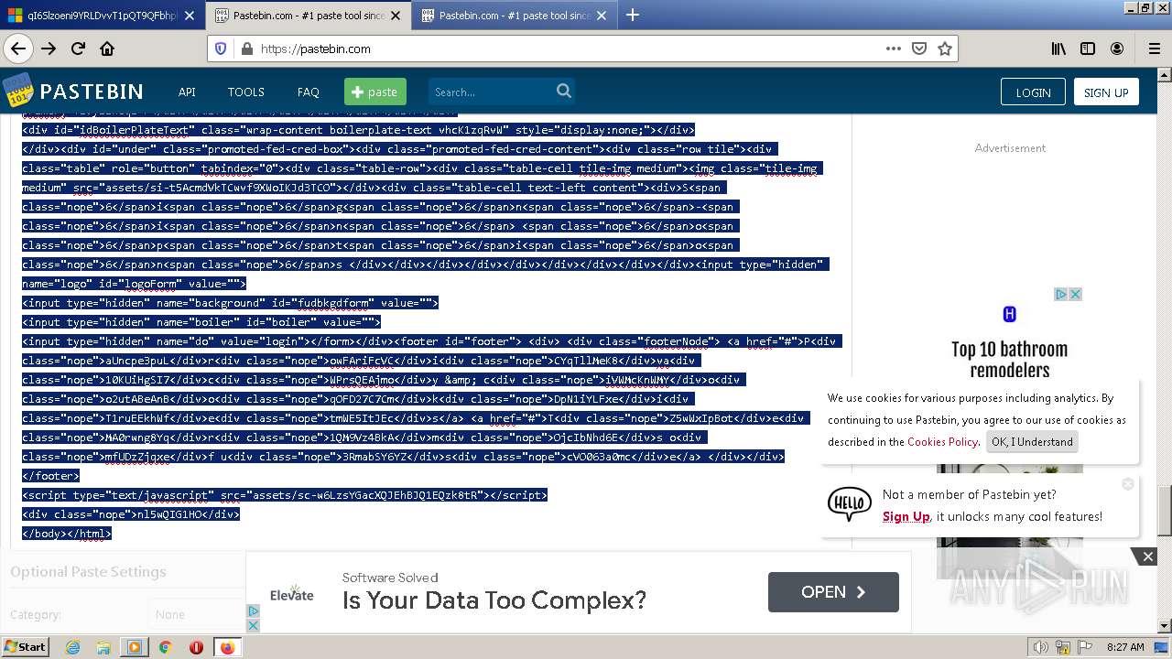Open the TOOLS menu item
The image size is (1172, 659).
245,92
